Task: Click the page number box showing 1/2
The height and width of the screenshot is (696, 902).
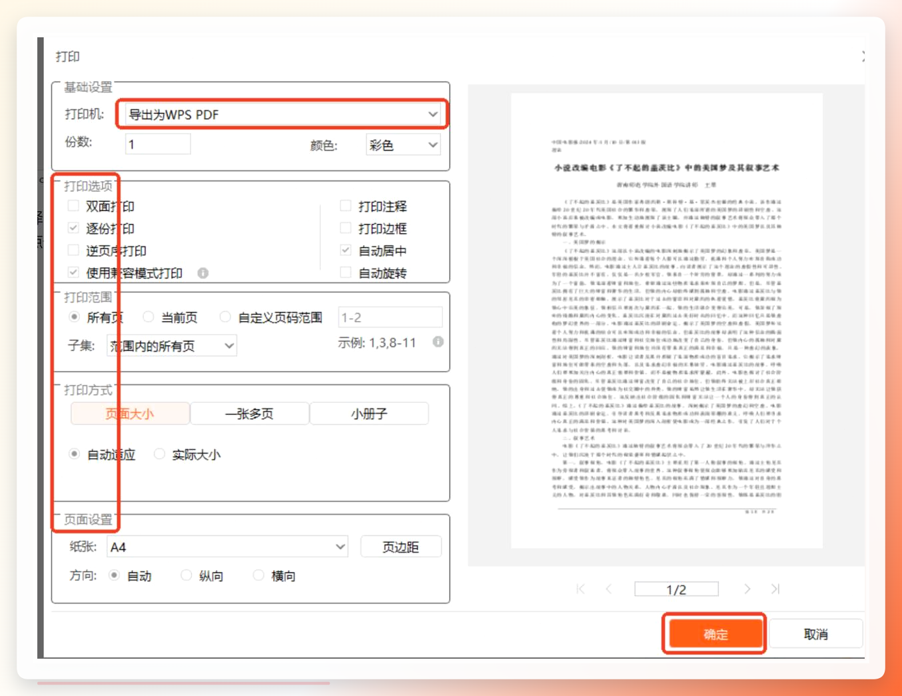Action: click(x=676, y=589)
